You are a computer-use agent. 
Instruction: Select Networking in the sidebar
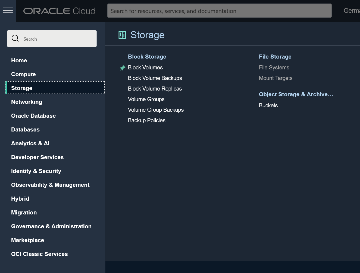pos(26,102)
